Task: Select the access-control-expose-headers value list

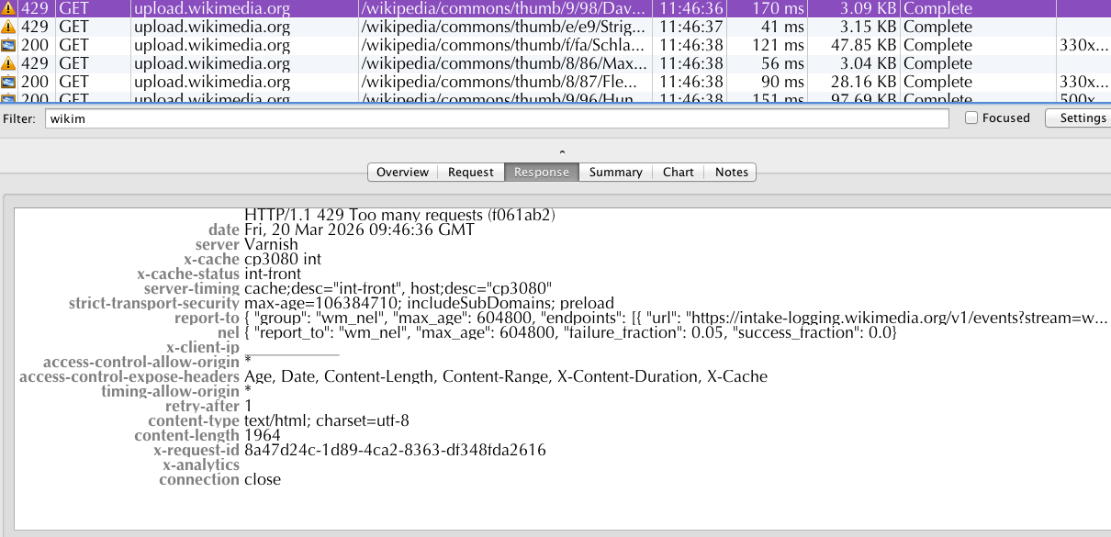Action: pos(506,376)
